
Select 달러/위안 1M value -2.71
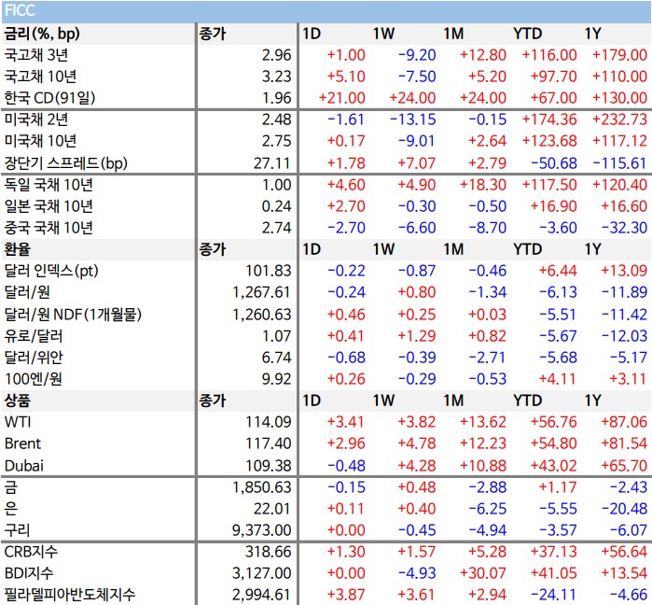[487, 358]
